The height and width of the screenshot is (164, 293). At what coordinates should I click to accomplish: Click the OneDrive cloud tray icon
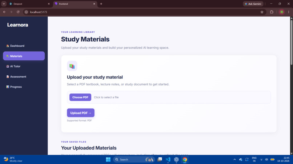(241, 160)
